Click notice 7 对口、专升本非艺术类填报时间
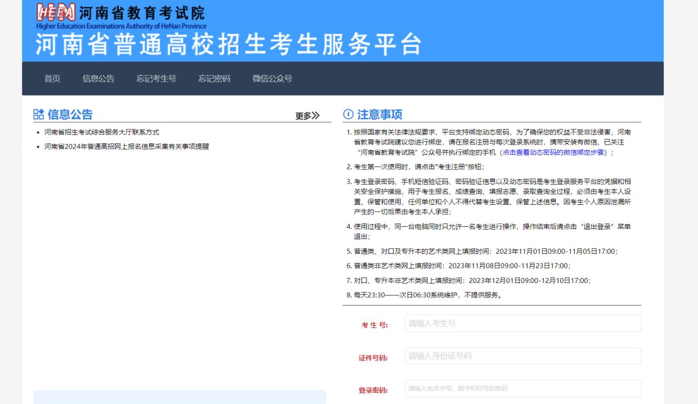698x404 pixels. [x=473, y=280]
